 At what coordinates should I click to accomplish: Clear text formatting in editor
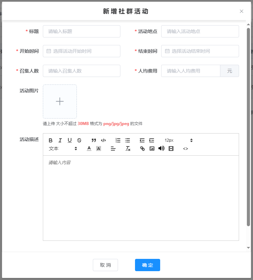[x=128, y=149]
